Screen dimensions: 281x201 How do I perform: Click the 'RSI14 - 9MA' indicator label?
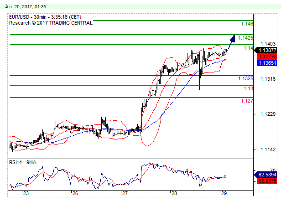(23, 162)
